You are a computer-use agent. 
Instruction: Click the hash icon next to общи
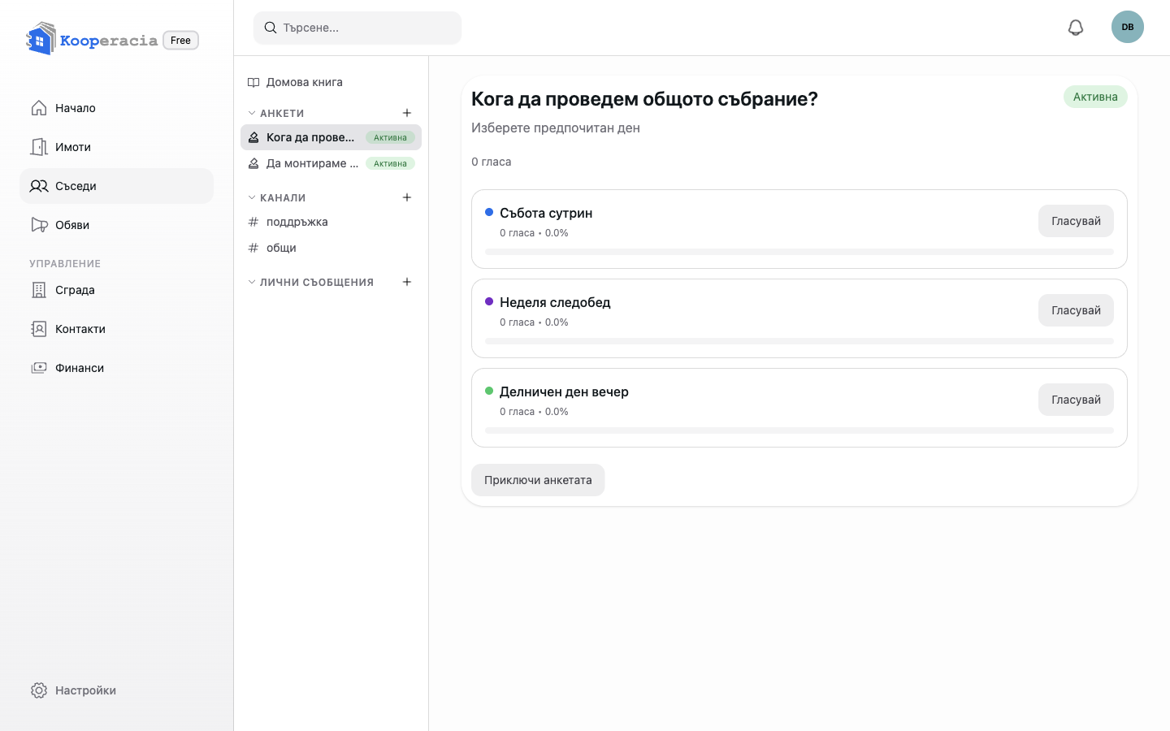(x=253, y=248)
